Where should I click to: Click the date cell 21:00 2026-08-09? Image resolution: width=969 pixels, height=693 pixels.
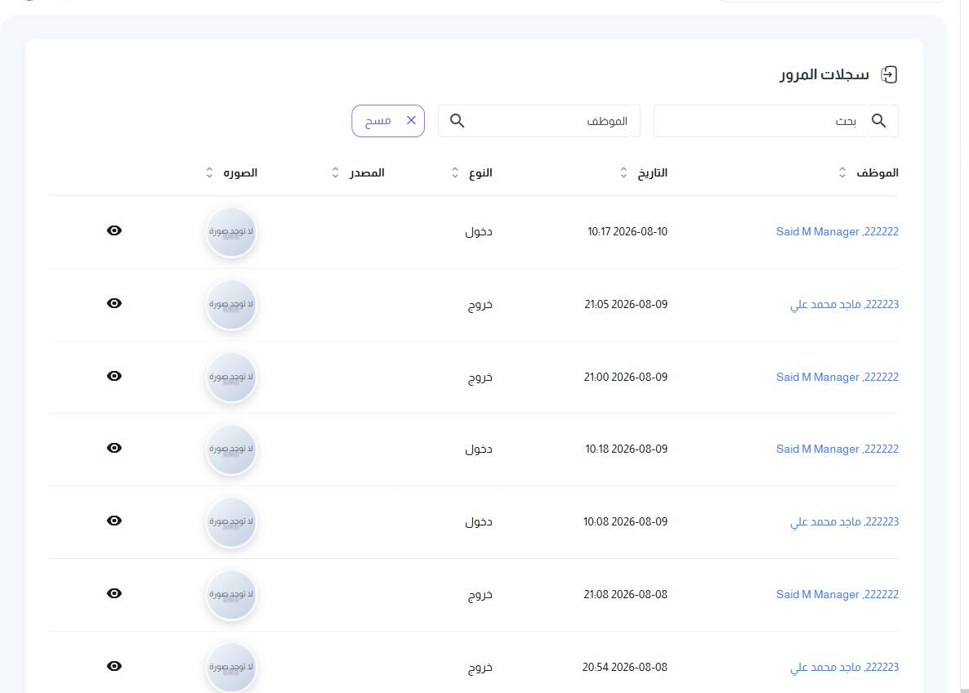tap(625, 377)
